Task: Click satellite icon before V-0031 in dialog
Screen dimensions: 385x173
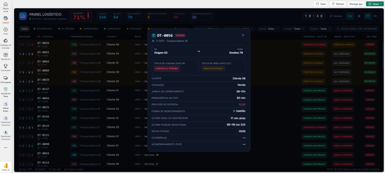Action: [x=153, y=41]
